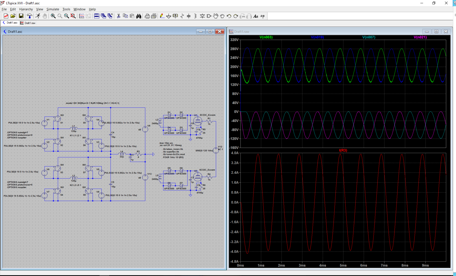Open the Hierarchy menu
456x276 pixels.
click(26, 9)
